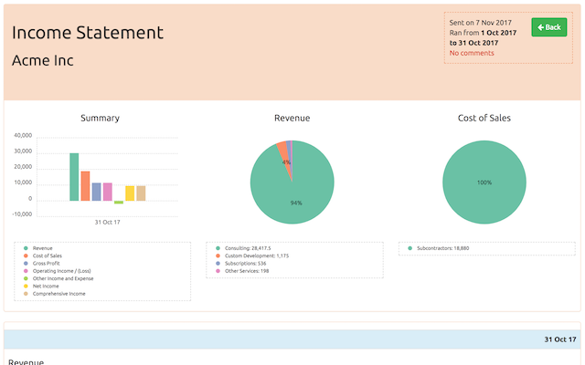Click the orange Cost of Sales bar
The width and height of the screenshot is (585, 365).
[85, 186]
